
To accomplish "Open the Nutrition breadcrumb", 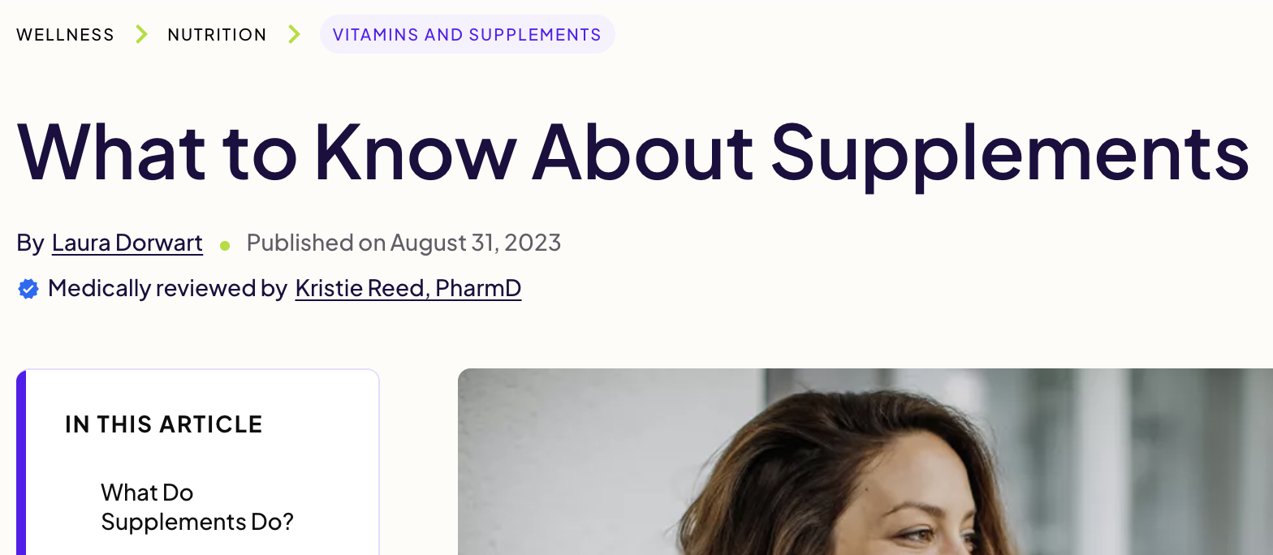I will tap(217, 35).
